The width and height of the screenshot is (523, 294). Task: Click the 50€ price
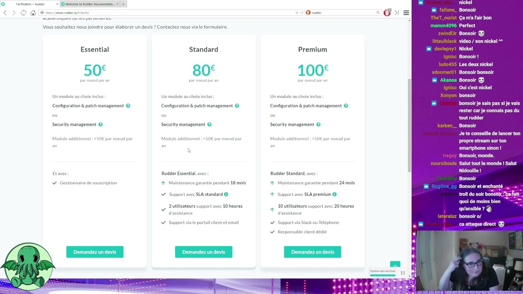[x=95, y=70]
